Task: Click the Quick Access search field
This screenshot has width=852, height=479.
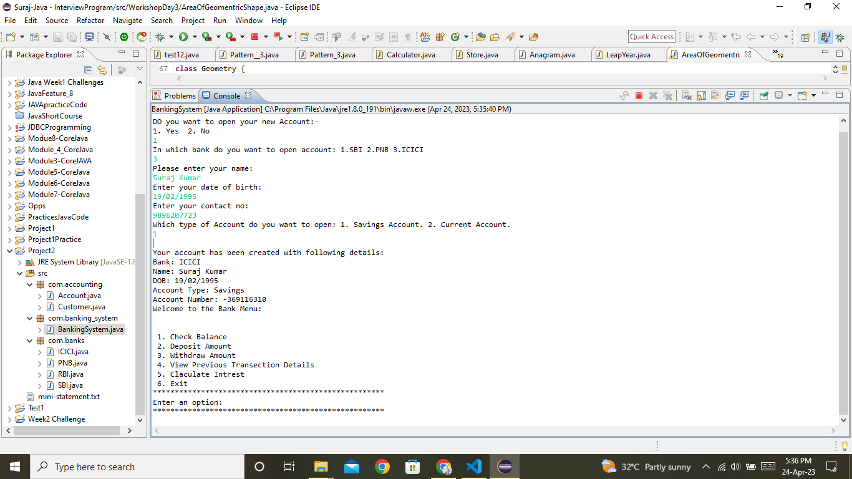Action: point(652,37)
